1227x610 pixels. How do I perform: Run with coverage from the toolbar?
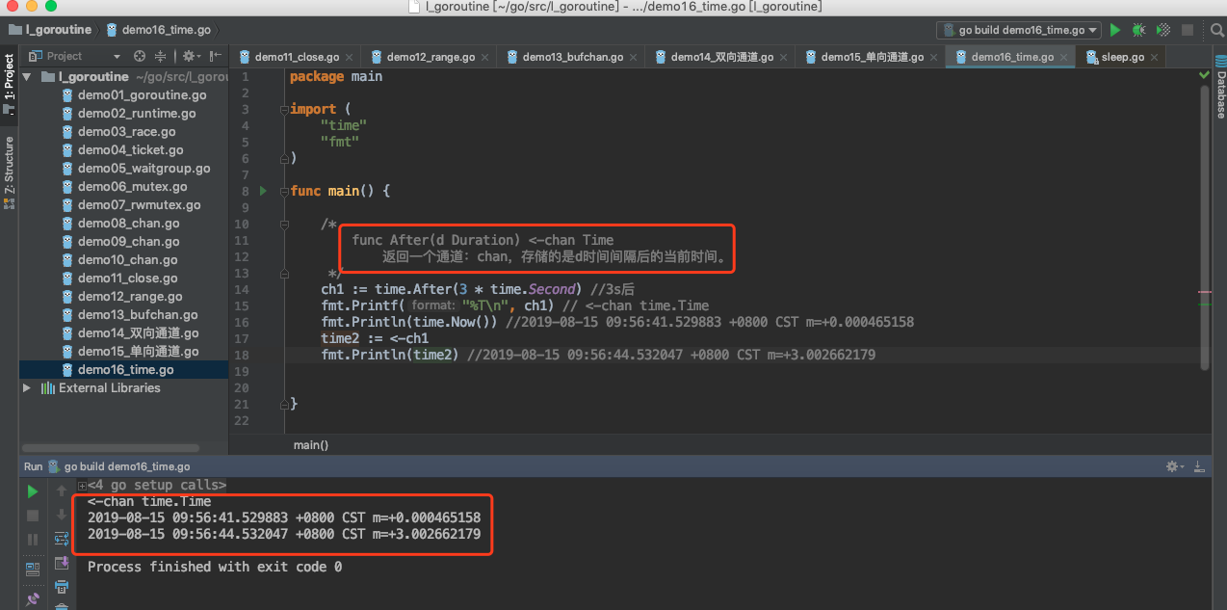point(1163,30)
